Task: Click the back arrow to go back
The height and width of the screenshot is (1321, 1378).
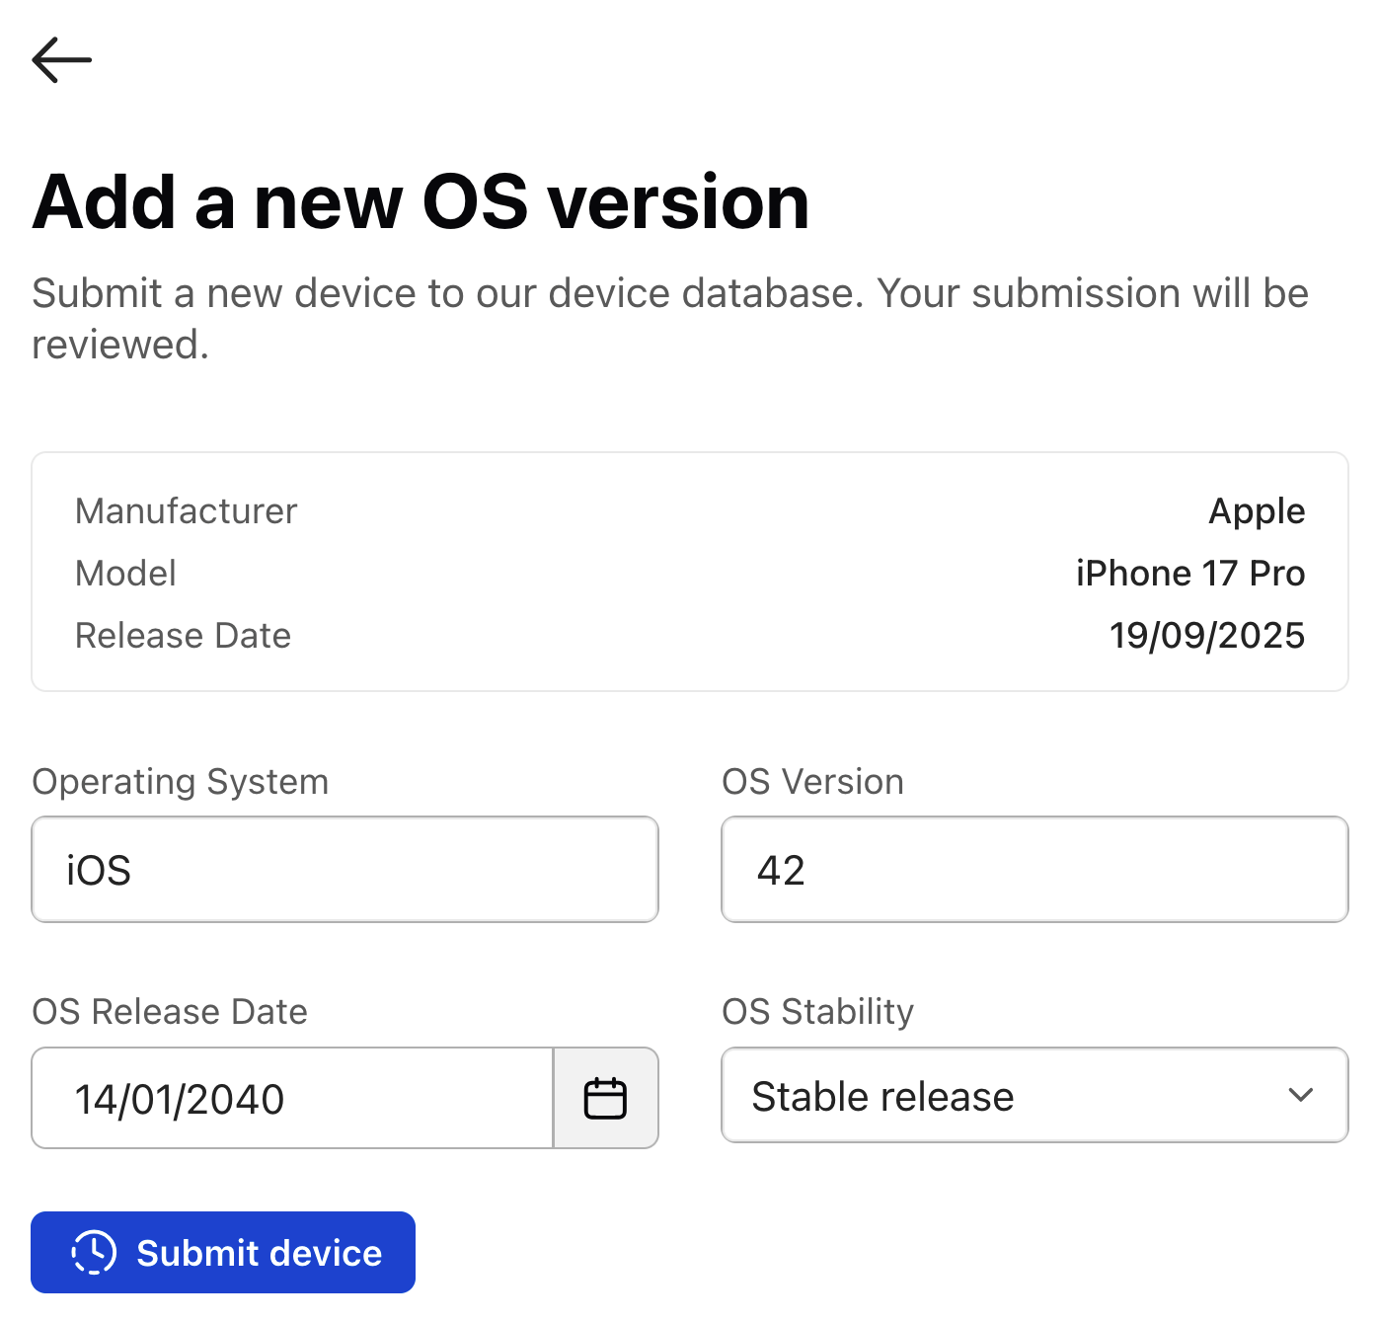Action: tap(61, 59)
